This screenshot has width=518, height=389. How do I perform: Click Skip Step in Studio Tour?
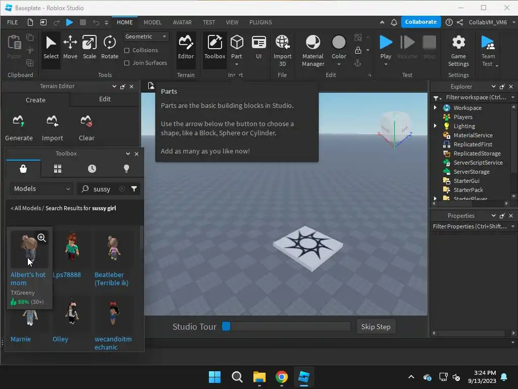(x=376, y=327)
